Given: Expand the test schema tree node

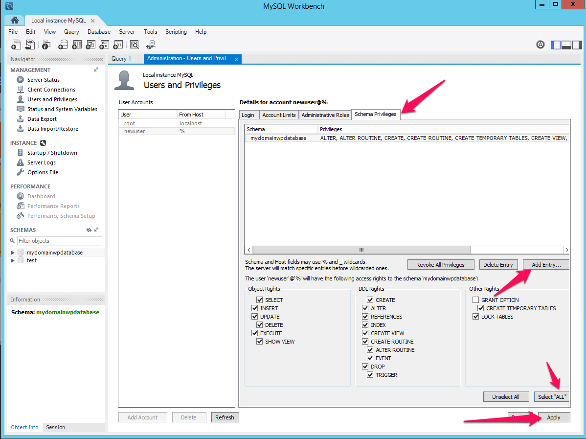Looking at the screenshot, I should pyautogui.click(x=13, y=261).
